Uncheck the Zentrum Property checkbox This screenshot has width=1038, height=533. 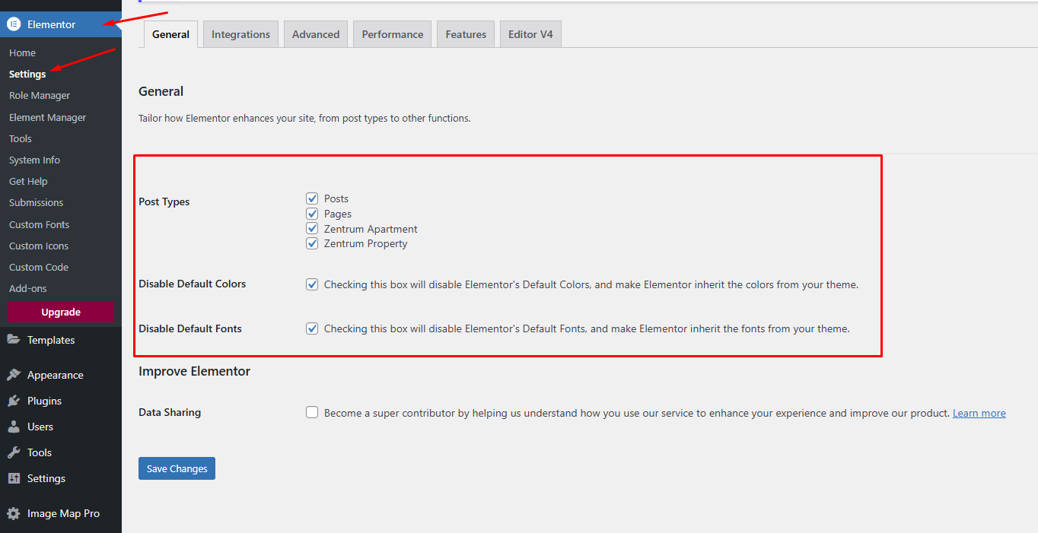[x=312, y=243]
